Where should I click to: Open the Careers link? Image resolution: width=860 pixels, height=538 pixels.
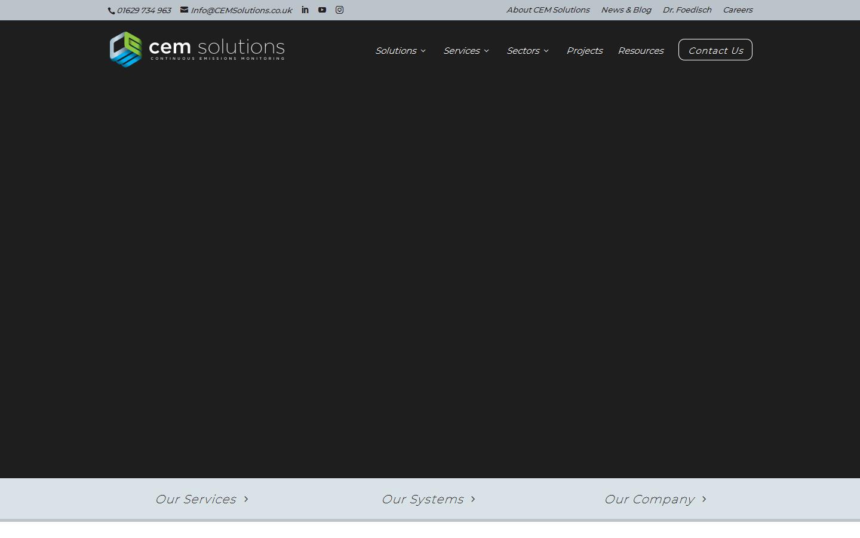(x=738, y=10)
